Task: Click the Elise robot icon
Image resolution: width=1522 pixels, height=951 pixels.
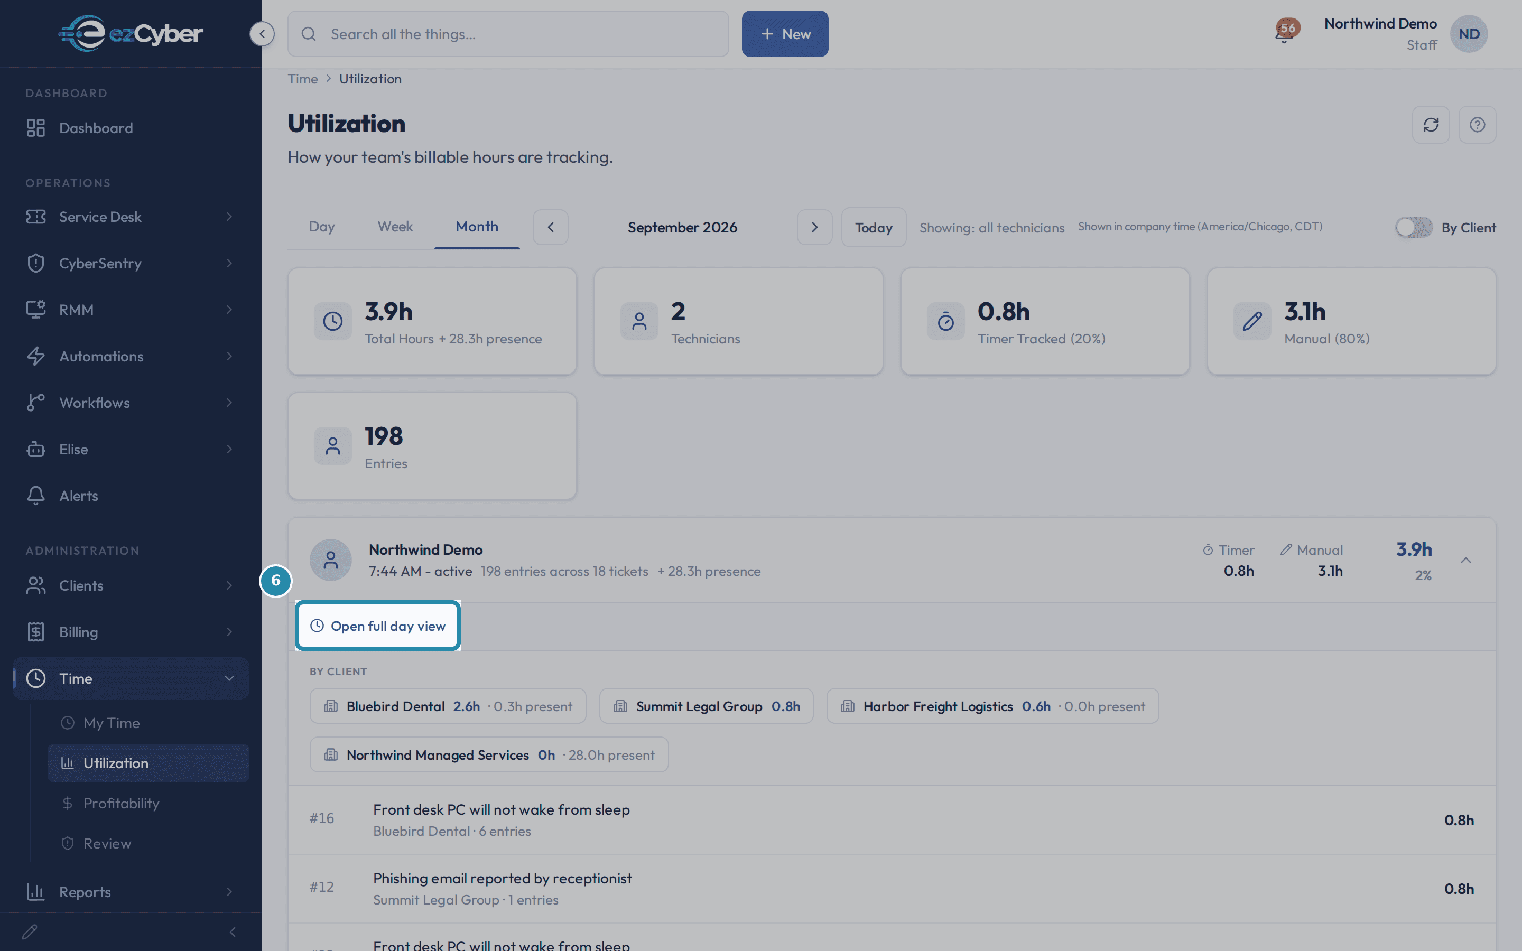Action: pyautogui.click(x=36, y=449)
